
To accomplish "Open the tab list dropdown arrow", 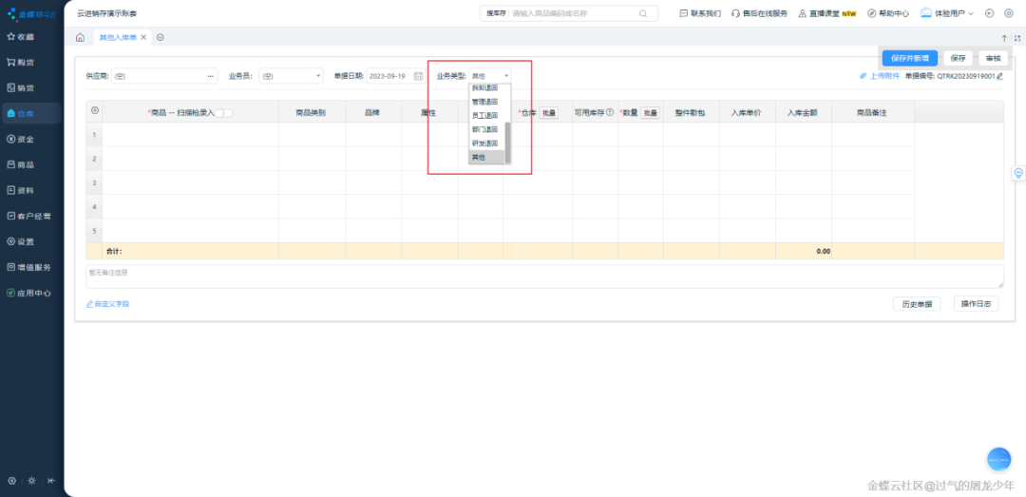I will 161,37.
